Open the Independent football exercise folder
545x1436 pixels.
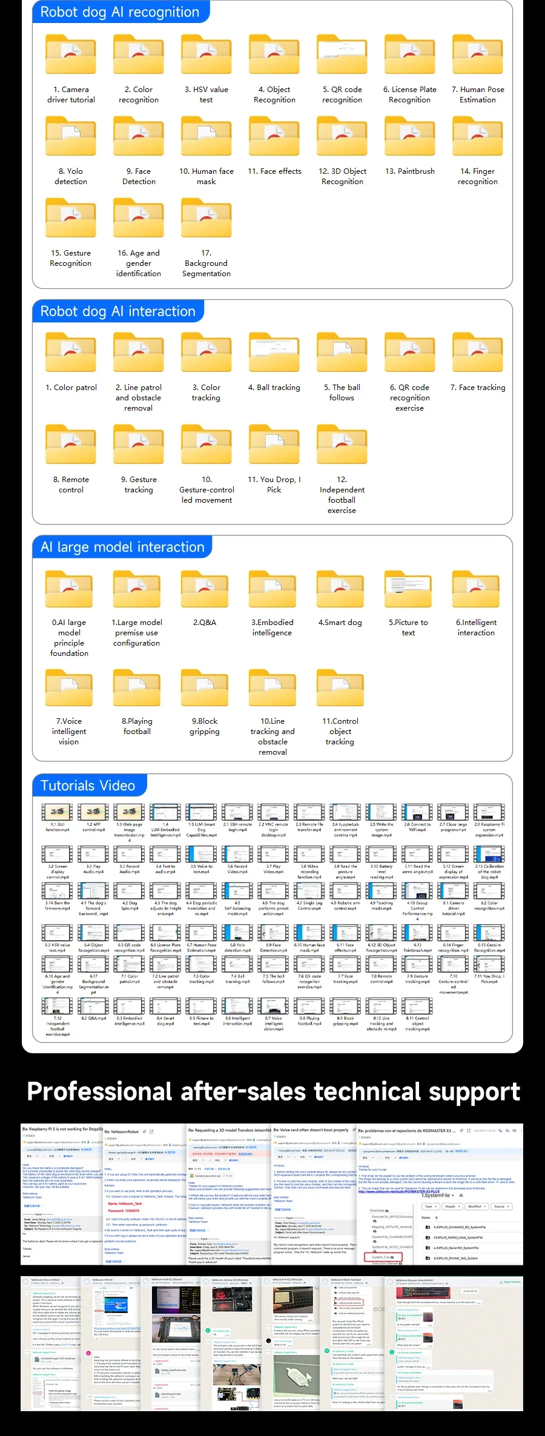(342, 445)
